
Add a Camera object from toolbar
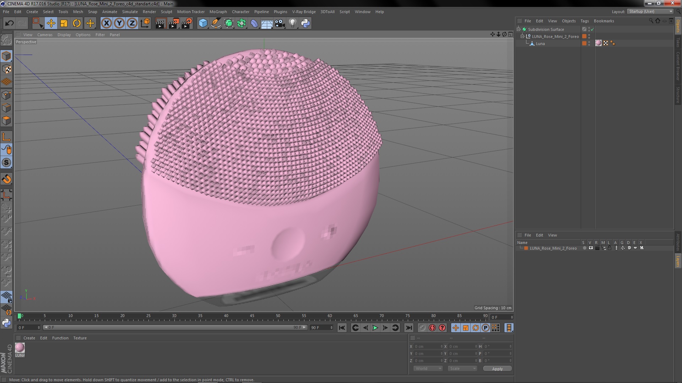click(x=280, y=23)
